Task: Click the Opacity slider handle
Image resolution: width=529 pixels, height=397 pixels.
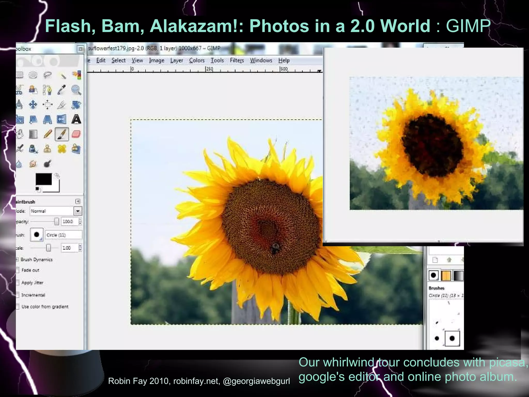Action: (57, 222)
